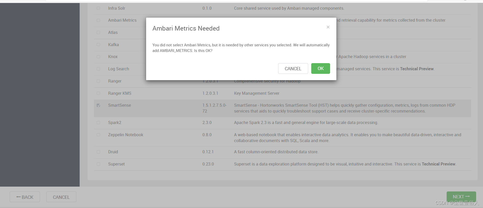Proceed with the green NEXT button
Image resolution: width=483 pixels, height=208 pixels.
coord(461,197)
